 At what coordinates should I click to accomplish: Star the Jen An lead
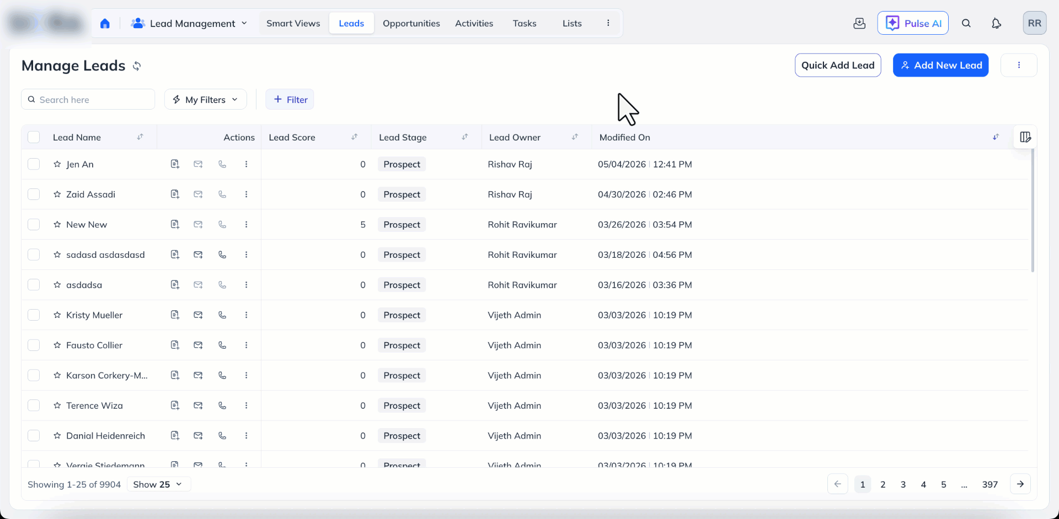pos(57,164)
